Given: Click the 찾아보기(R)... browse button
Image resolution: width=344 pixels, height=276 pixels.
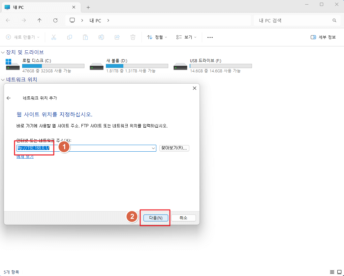Looking at the screenshot, I should [x=174, y=148].
